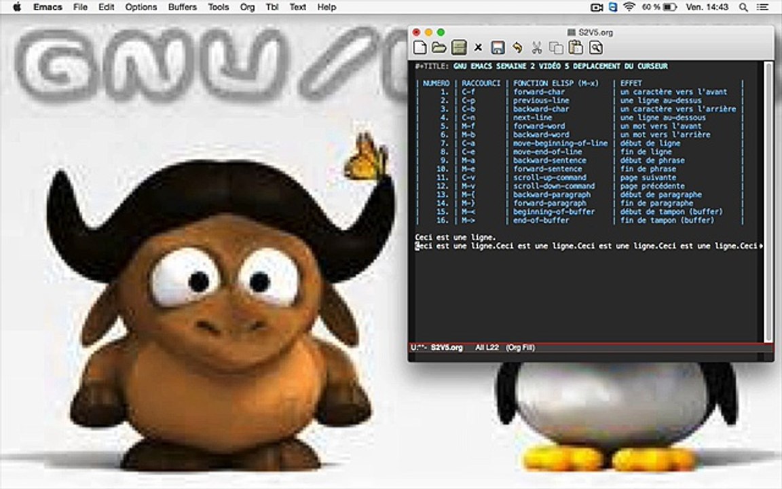This screenshot has width=782, height=489.
Task: Open the battery status menu
Action: click(659, 7)
